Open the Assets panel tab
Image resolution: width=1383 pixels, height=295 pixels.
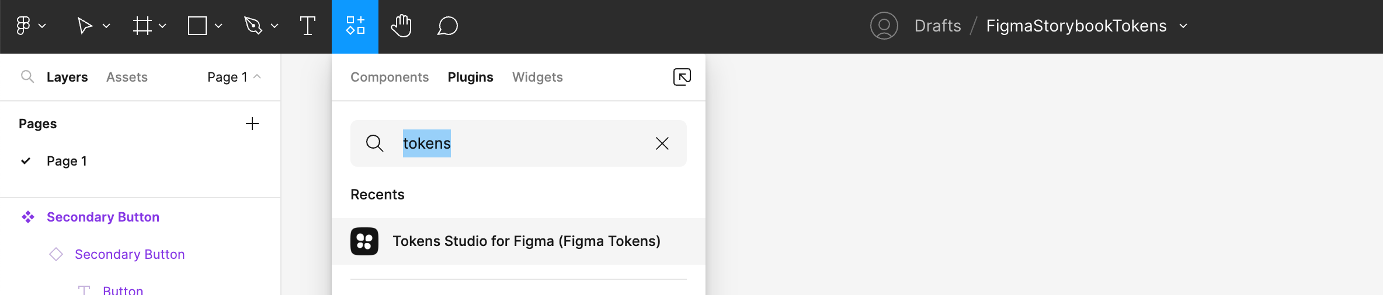(x=127, y=77)
